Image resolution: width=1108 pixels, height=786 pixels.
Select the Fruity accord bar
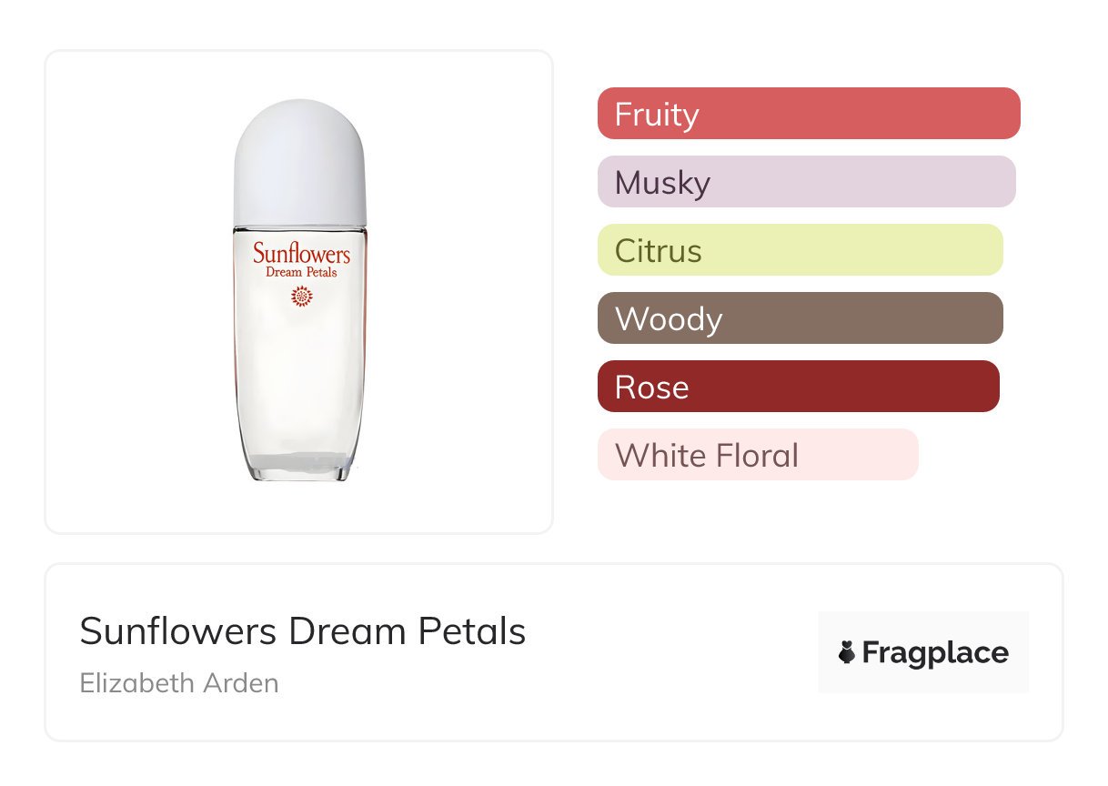pyautogui.click(x=808, y=114)
